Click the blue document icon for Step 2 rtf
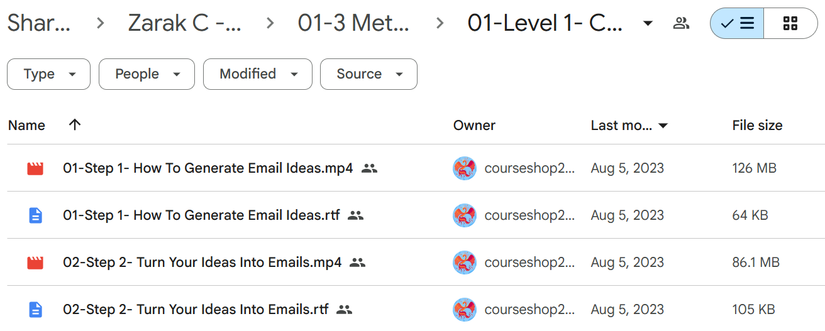Viewport: 825px width, 331px height. pyautogui.click(x=35, y=310)
